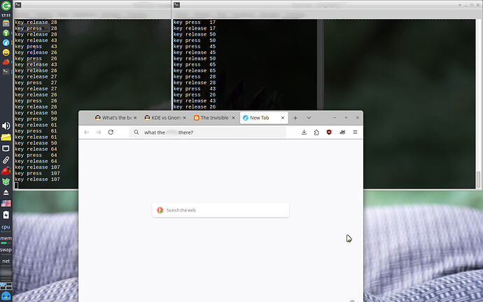Click the terminal cursor block in left terminal
483x302 pixels.
click(x=16, y=186)
